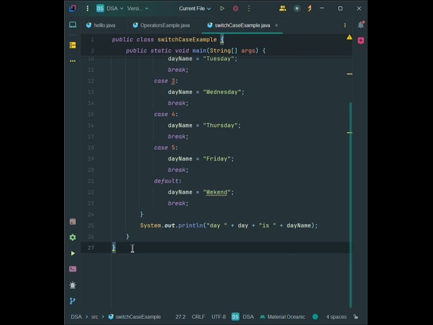This screenshot has width=433, height=325.
Task: Switch to the OperatorsExample.java tab
Action: pyautogui.click(x=162, y=26)
